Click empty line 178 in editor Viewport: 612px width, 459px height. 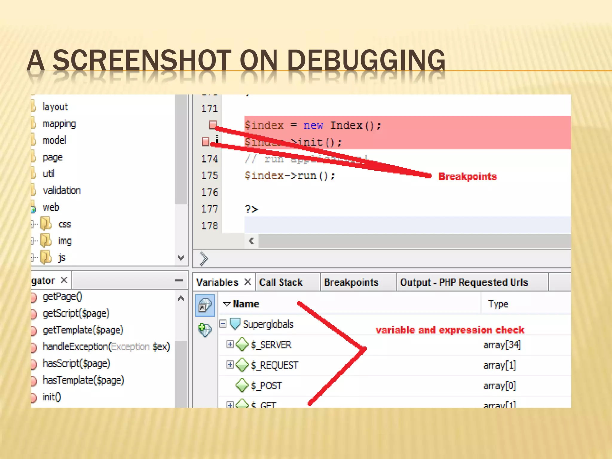point(408,225)
